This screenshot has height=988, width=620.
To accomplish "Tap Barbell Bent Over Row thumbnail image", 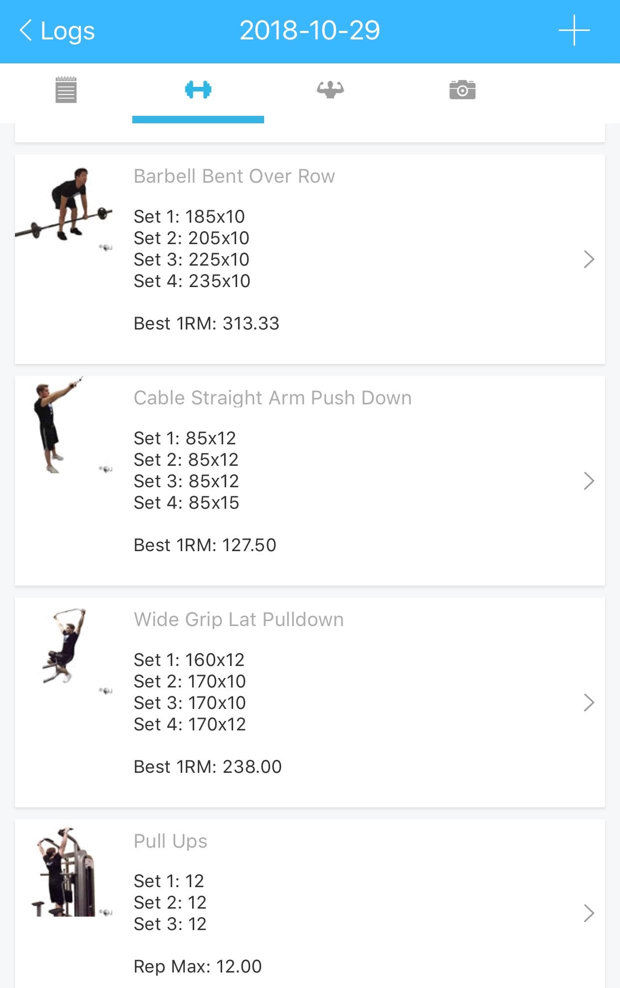I will pyautogui.click(x=64, y=205).
